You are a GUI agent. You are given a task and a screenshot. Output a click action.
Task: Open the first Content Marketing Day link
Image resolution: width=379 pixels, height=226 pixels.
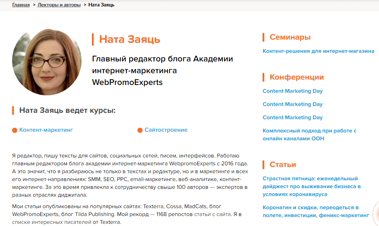coord(292,91)
